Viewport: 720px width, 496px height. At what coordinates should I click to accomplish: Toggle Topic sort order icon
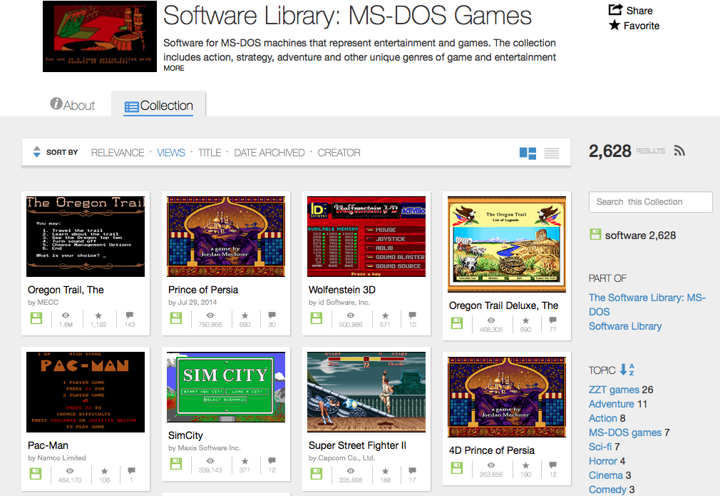627,370
